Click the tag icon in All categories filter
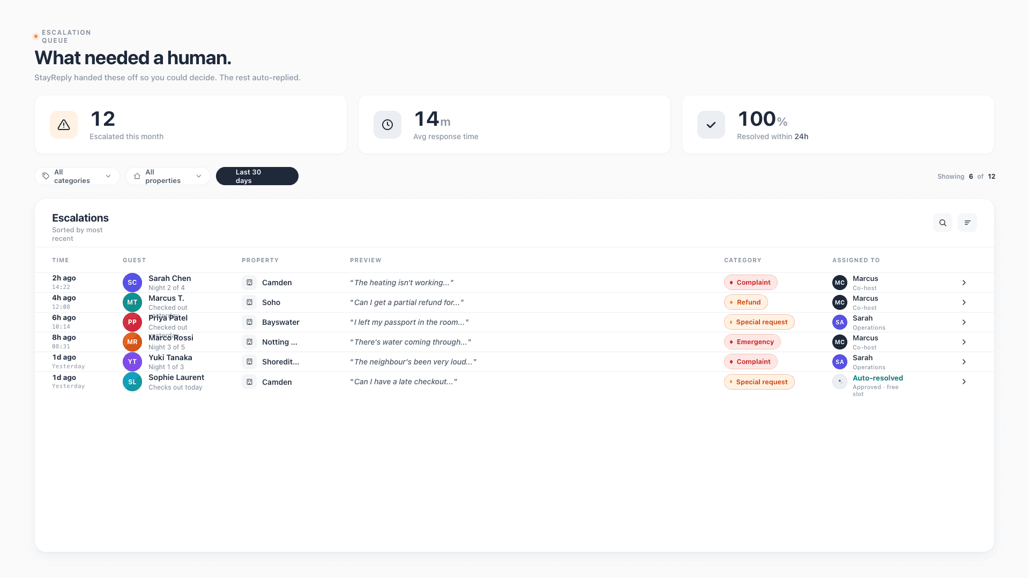Screen dimensions: 1029x578 (46, 176)
